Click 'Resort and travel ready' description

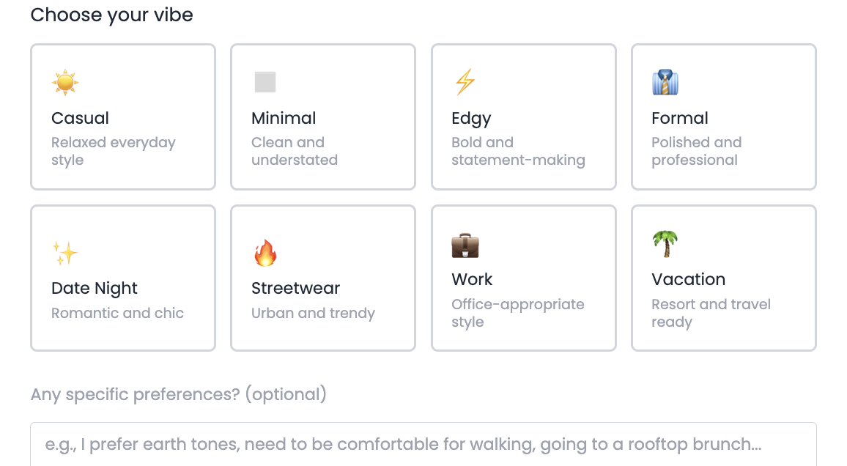[x=711, y=313]
